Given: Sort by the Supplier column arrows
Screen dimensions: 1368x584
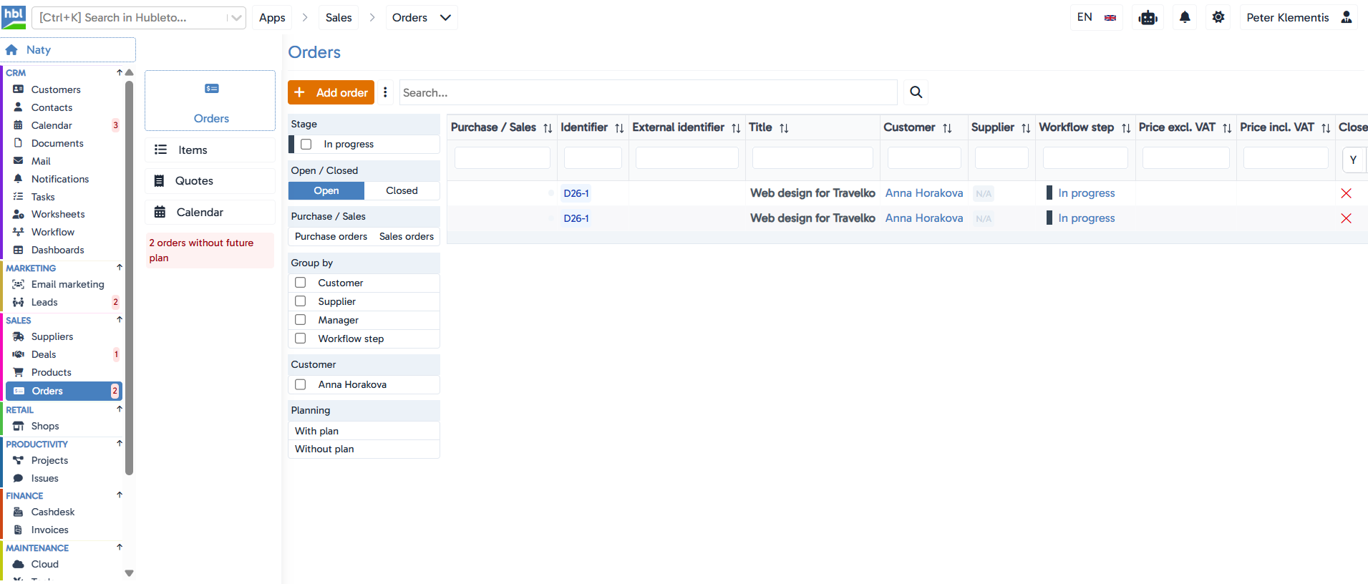Looking at the screenshot, I should 1026,128.
